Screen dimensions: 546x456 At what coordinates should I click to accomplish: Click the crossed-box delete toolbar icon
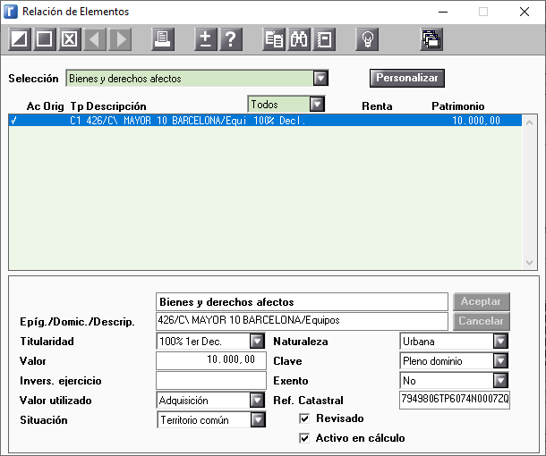[69, 39]
